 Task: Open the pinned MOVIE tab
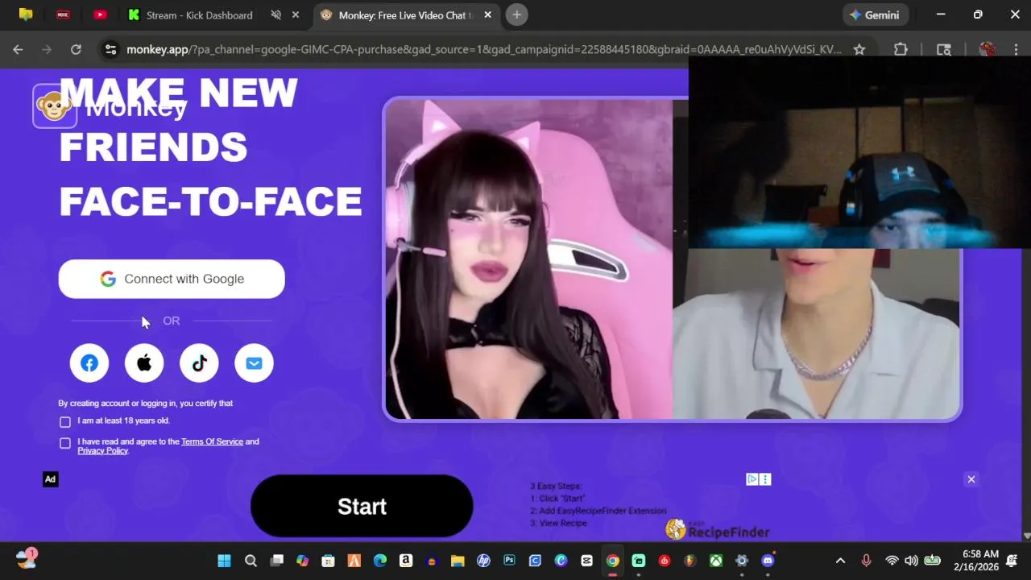[x=63, y=14]
